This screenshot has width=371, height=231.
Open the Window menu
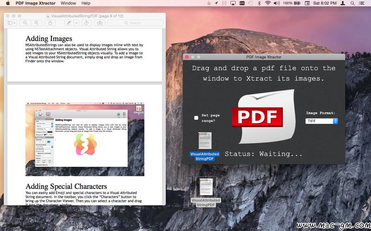coord(68,3)
